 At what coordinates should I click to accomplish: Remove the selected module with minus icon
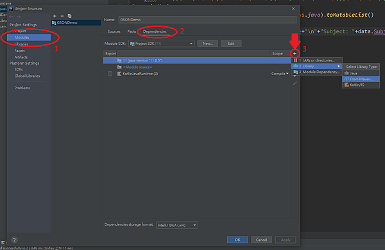(x=62, y=16)
